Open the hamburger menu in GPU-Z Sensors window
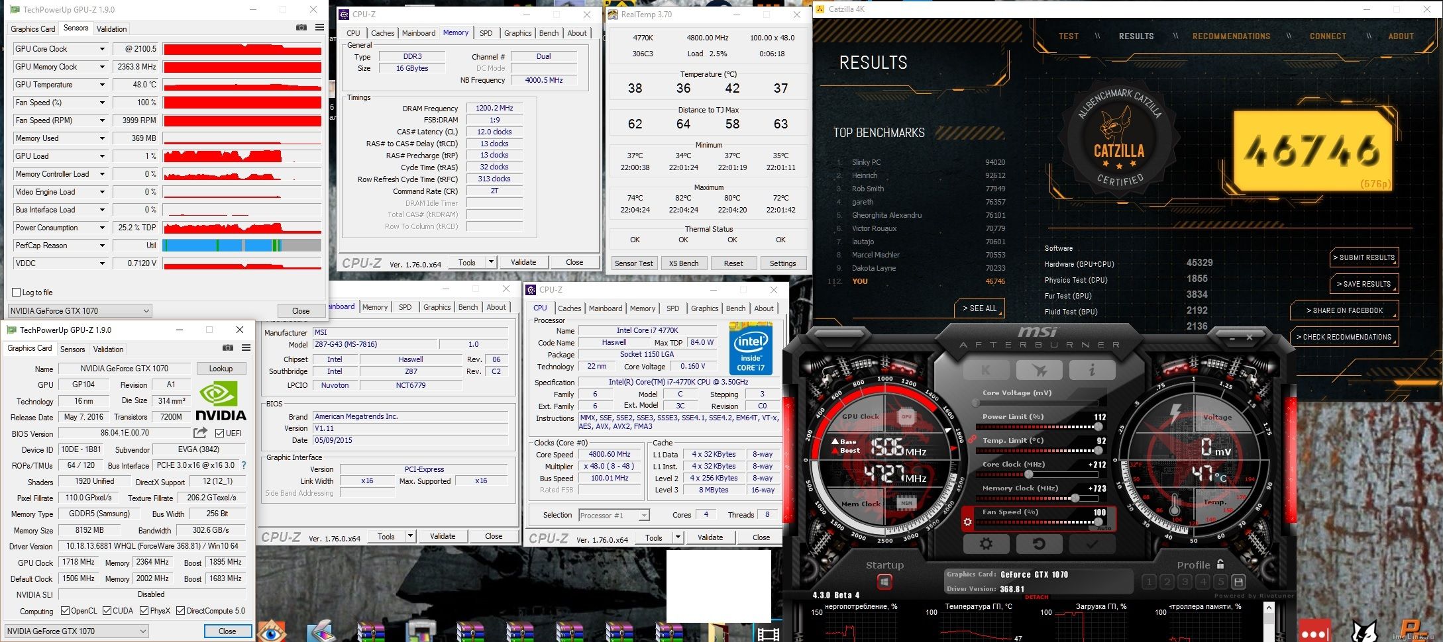This screenshot has height=642, width=1443. [x=319, y=28]
